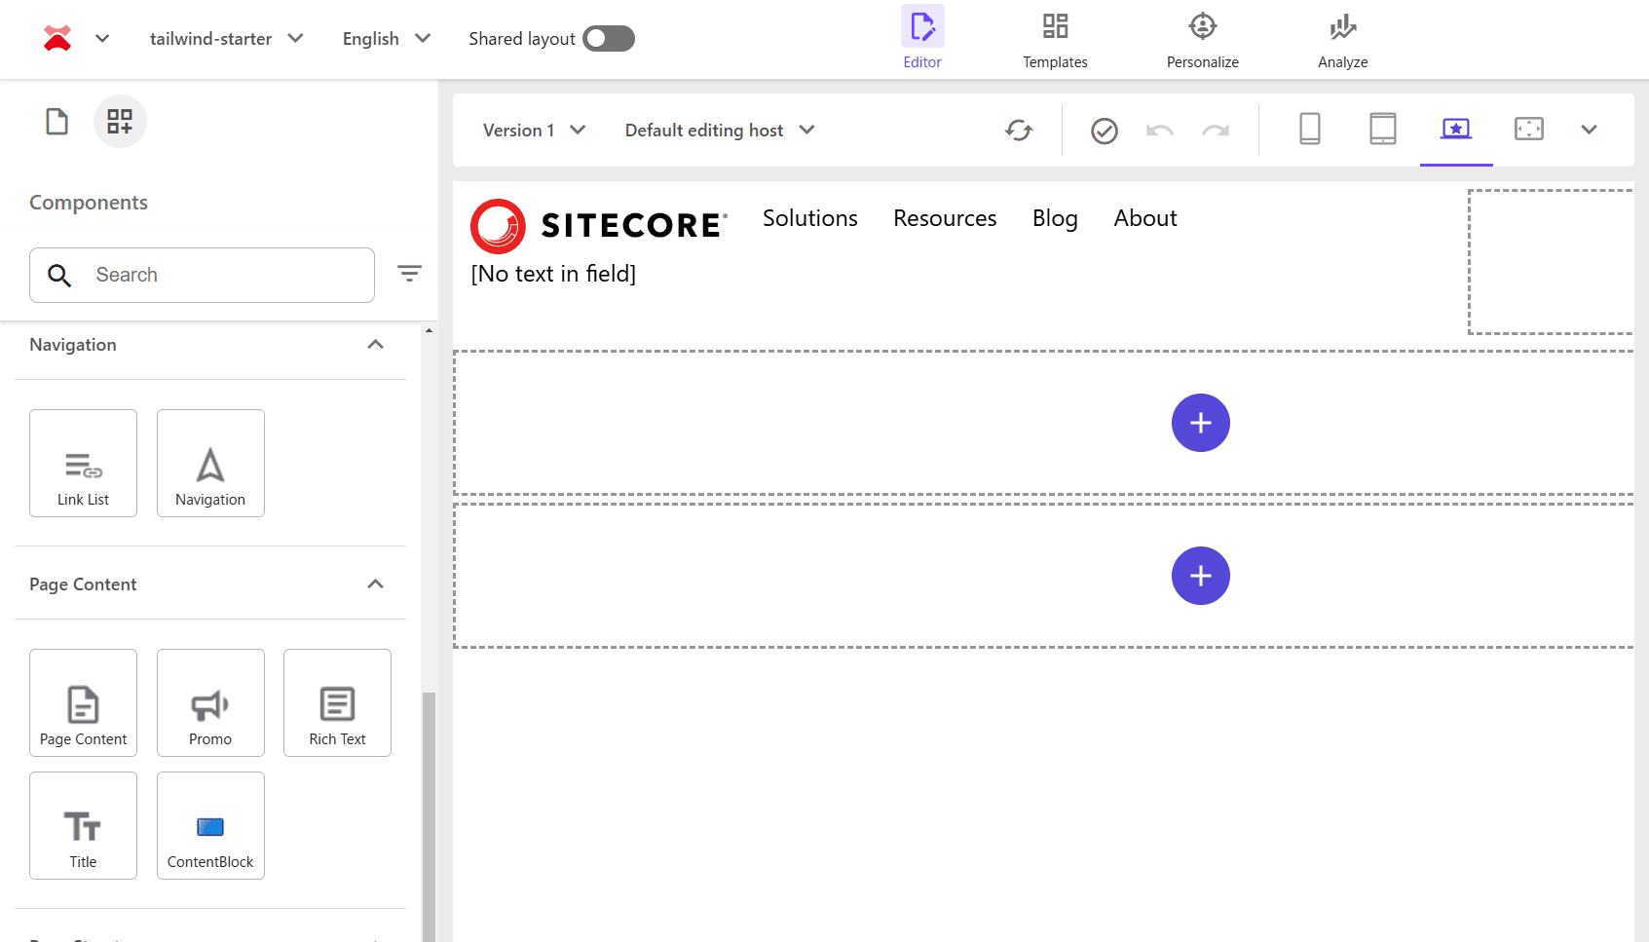The width and height of the screenshot is (1649, 942).
Task: Open the Analyze section
Action: point(1342,40)
